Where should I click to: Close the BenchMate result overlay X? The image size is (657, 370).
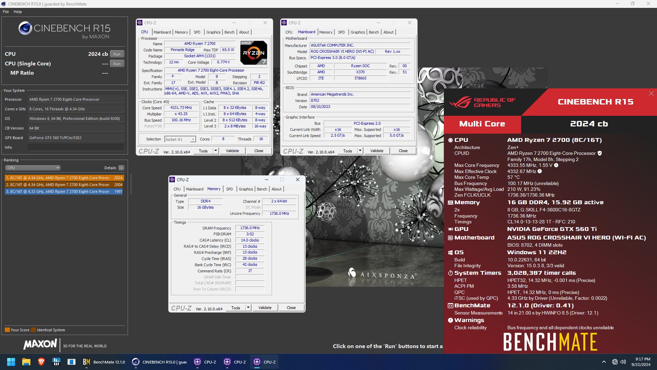pos(651,94)
